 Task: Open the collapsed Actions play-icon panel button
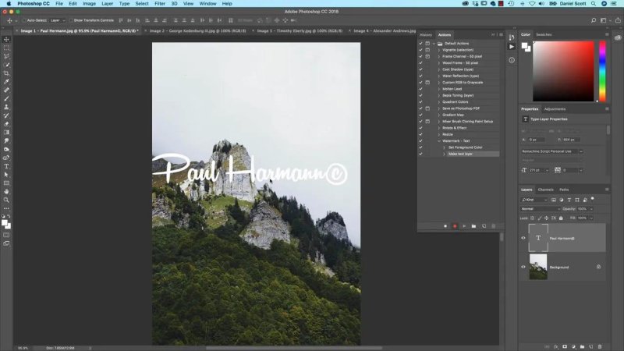[512, 47]
